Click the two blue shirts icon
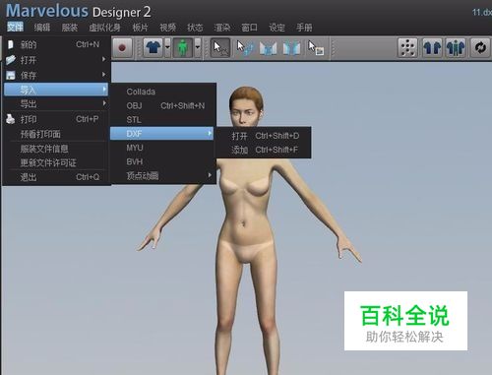Image resolution: width=492 pixels, height=375 pixels. coord(432,48)
